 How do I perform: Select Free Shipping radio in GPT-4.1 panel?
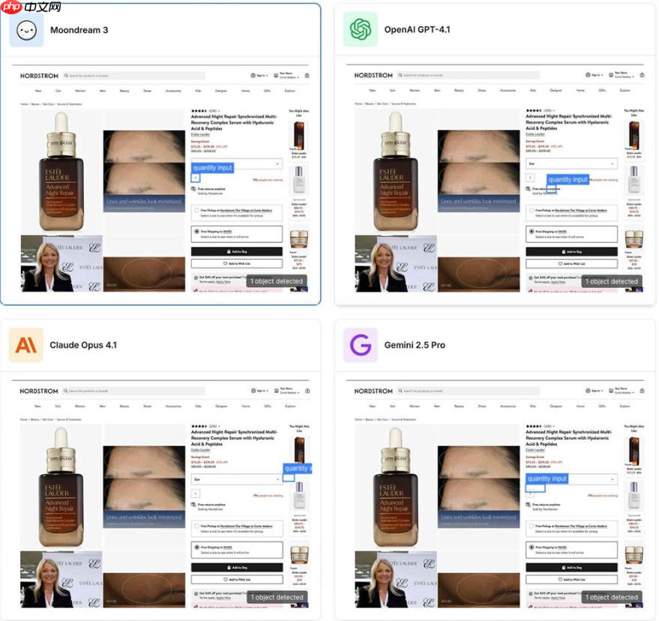coord(532,231)
